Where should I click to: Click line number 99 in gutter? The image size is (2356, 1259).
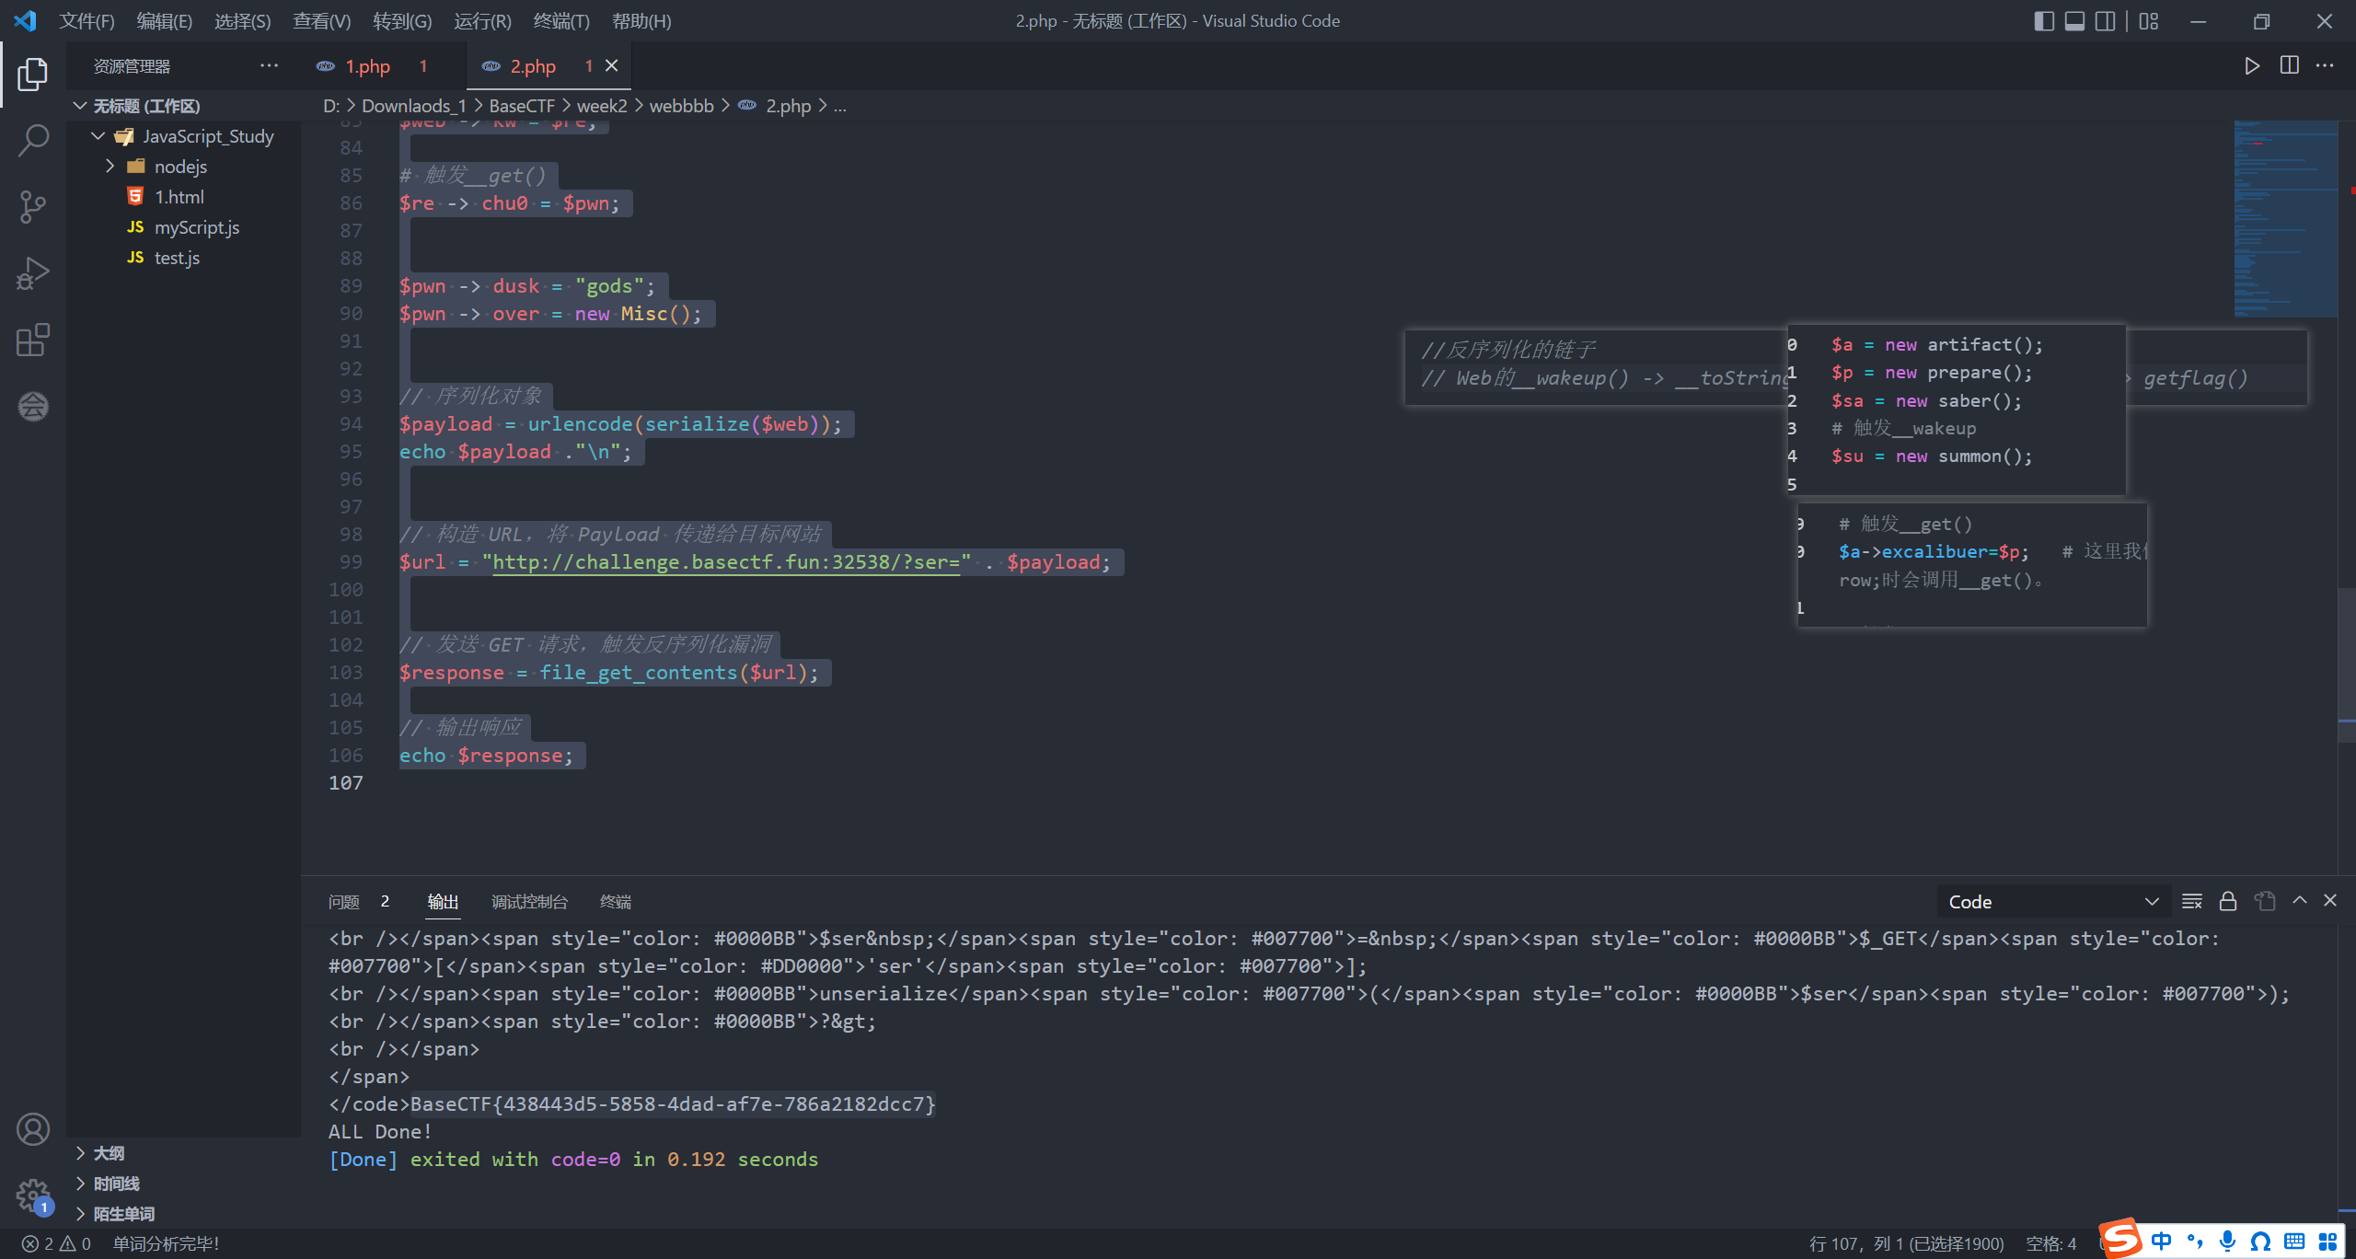pos(351,562)
